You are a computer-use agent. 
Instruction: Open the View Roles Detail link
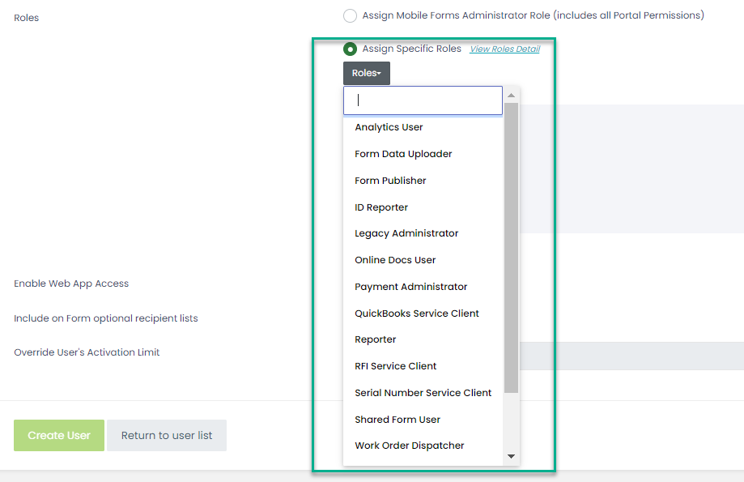click(505, 49)
